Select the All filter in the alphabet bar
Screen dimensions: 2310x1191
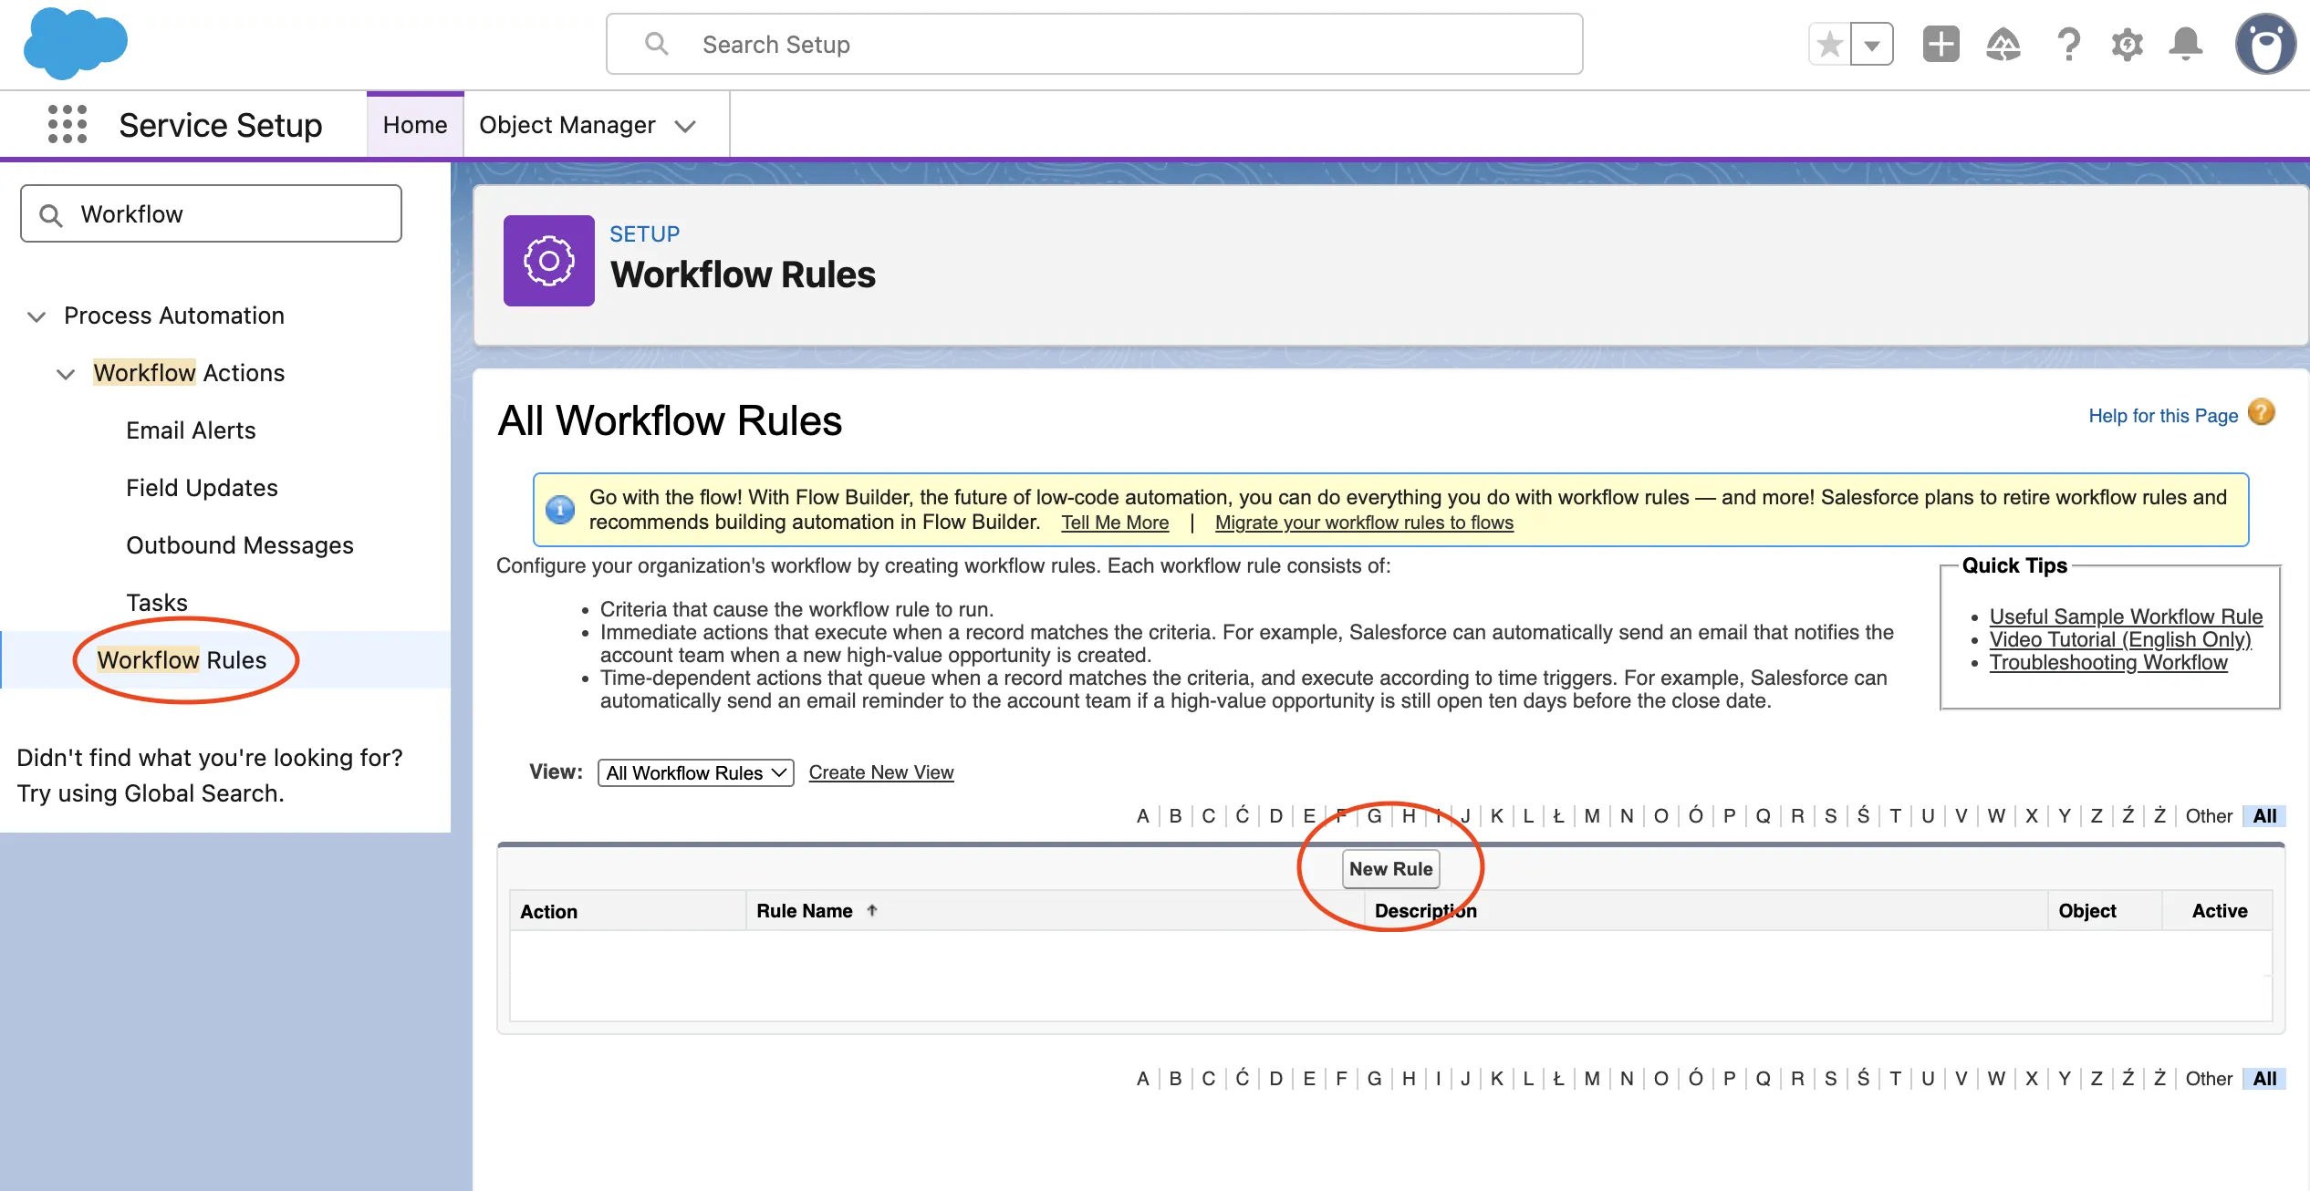click(x=2265, y=815)
